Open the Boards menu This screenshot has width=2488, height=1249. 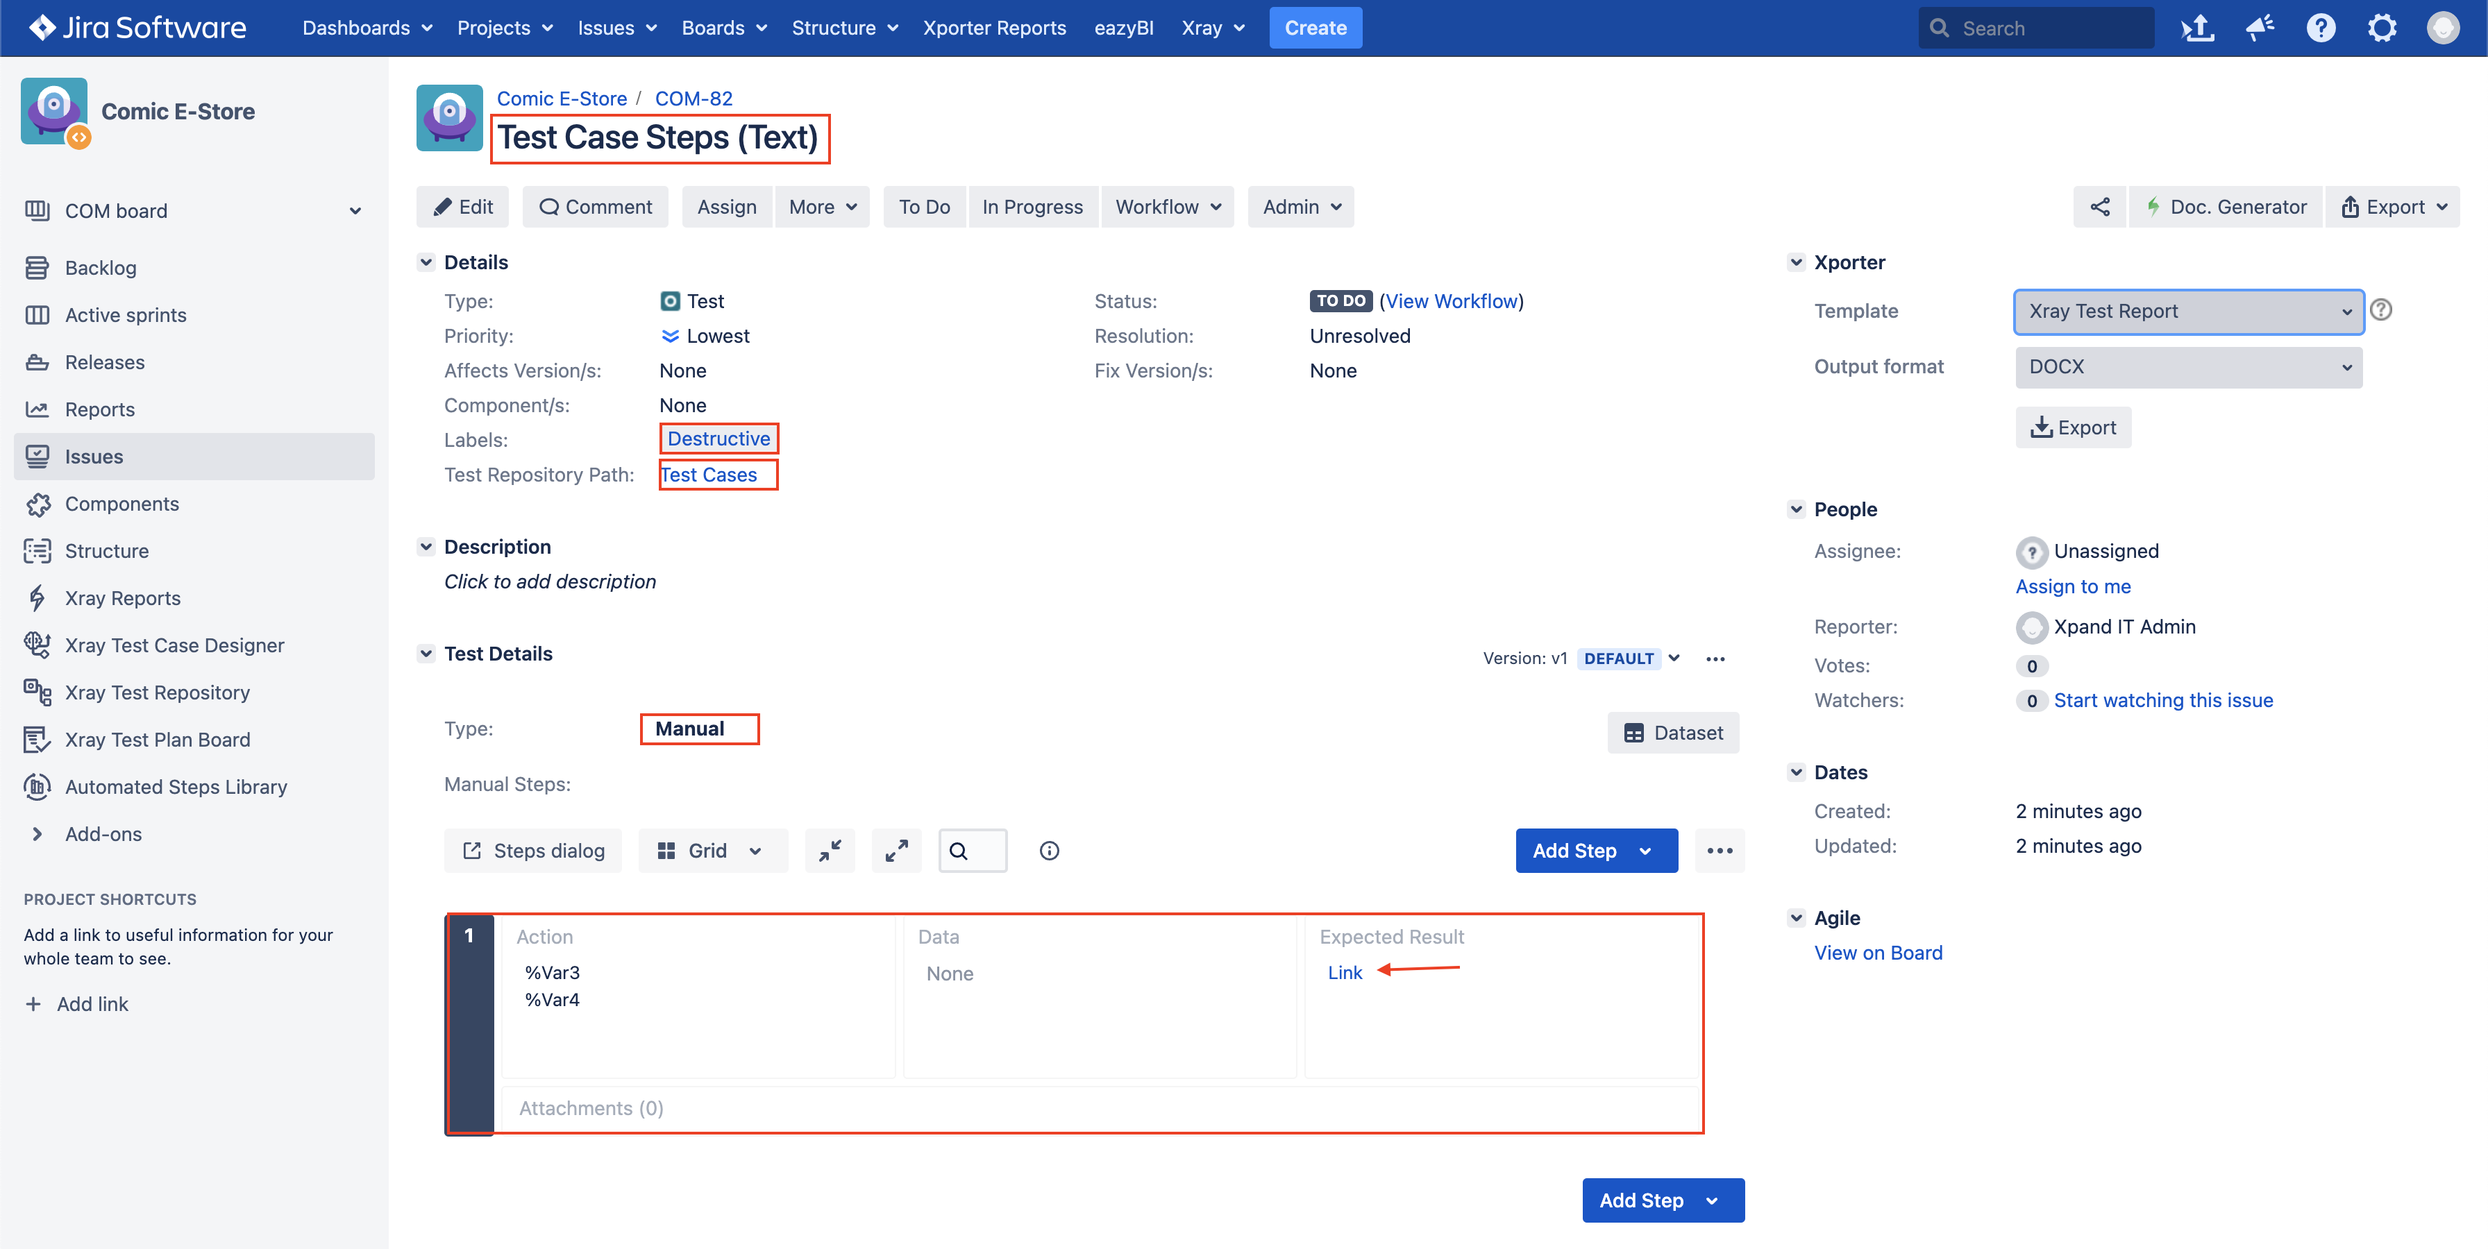pos(724,28)
